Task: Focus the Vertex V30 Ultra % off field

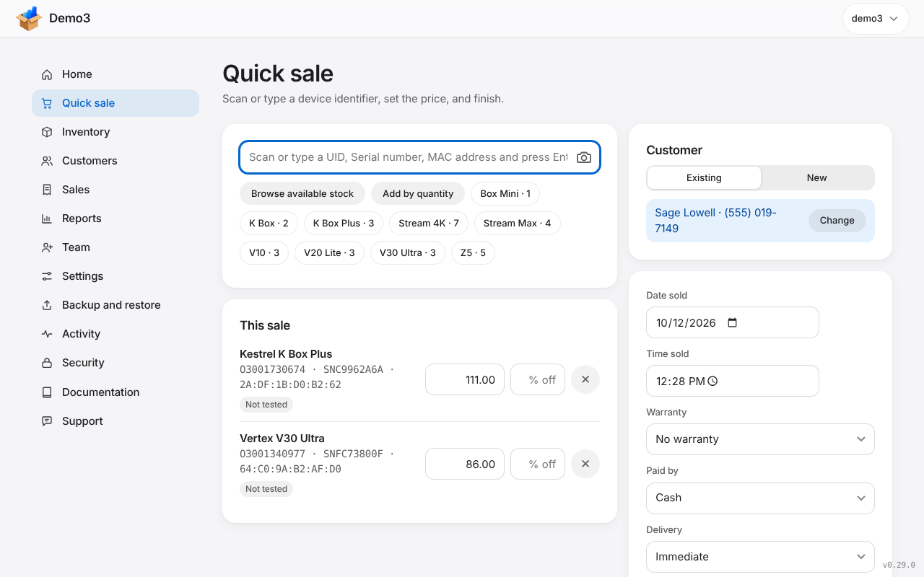Action: [x=538, y=464]
